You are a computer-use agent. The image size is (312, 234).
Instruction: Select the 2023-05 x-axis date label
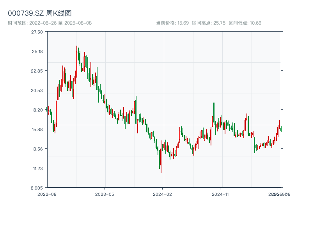(x=105, y=194)
